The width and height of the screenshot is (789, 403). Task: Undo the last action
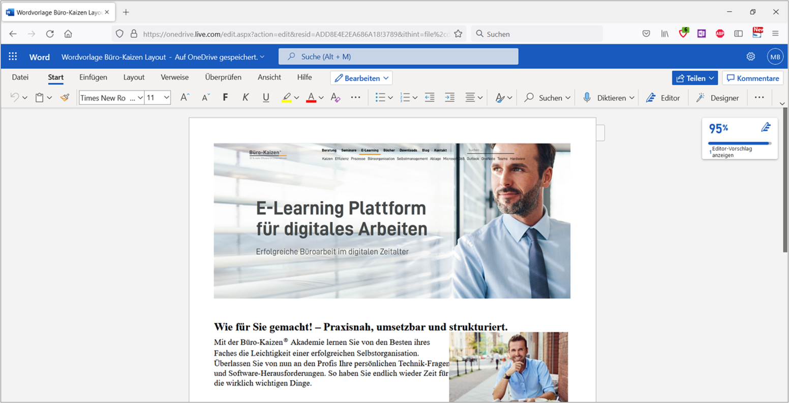(15, 97)
